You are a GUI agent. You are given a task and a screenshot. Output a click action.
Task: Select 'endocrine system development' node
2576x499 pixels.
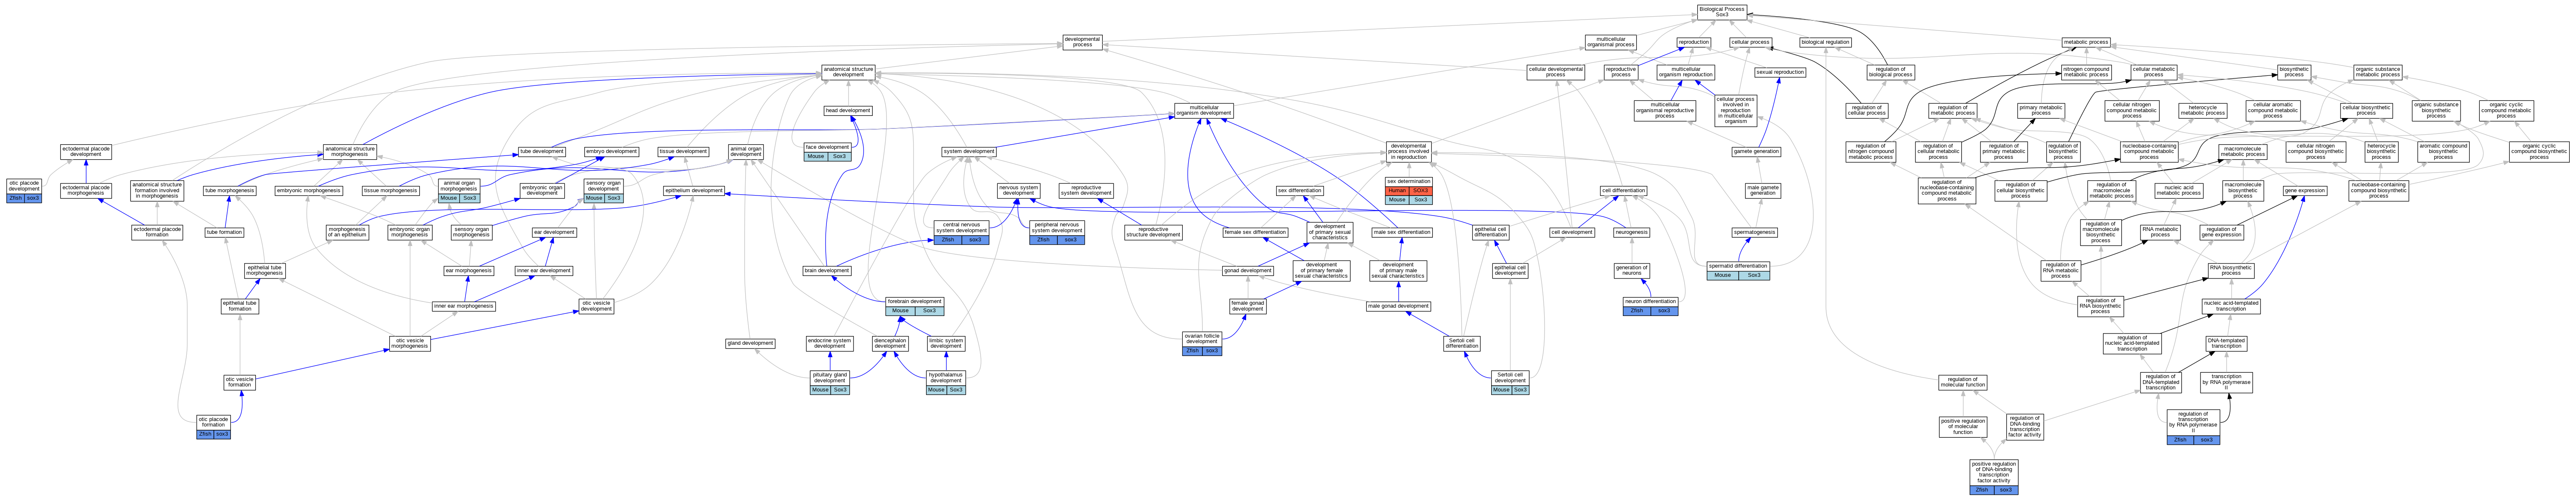(x=830, y=343)
